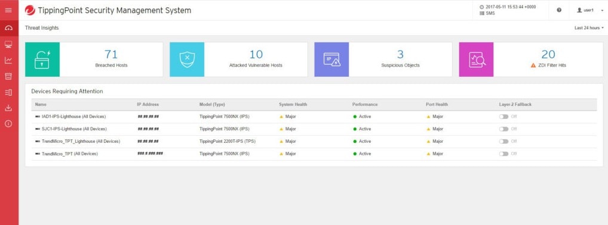608x225 pixels.
Task: Click TippingPoint Security Management System title
Action: click(x=115, y=11)
